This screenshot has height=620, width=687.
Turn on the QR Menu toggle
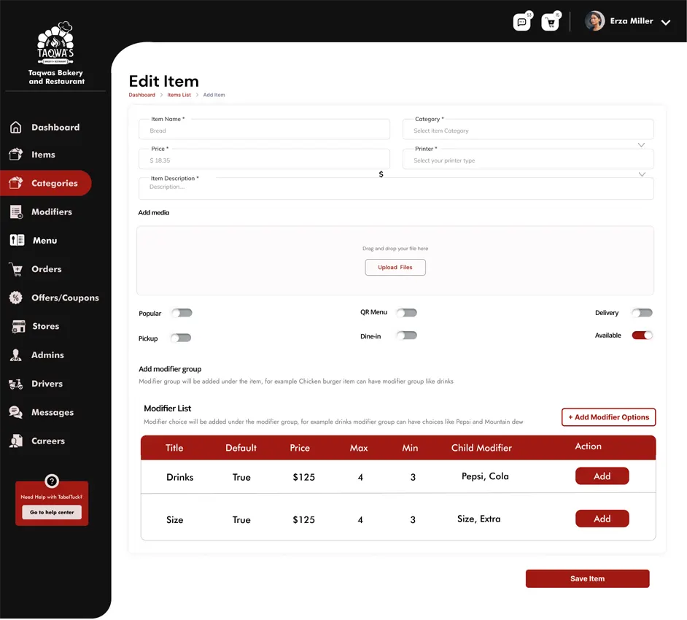406,312
